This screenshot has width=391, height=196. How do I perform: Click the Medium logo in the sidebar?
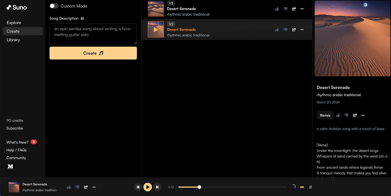click(10, 167)
